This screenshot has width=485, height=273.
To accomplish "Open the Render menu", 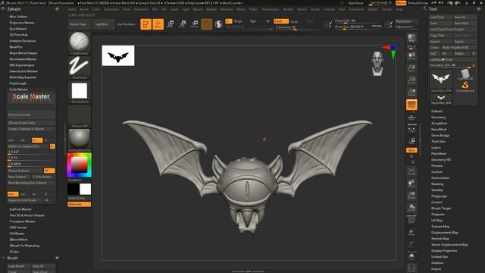I will coord(288,9).
